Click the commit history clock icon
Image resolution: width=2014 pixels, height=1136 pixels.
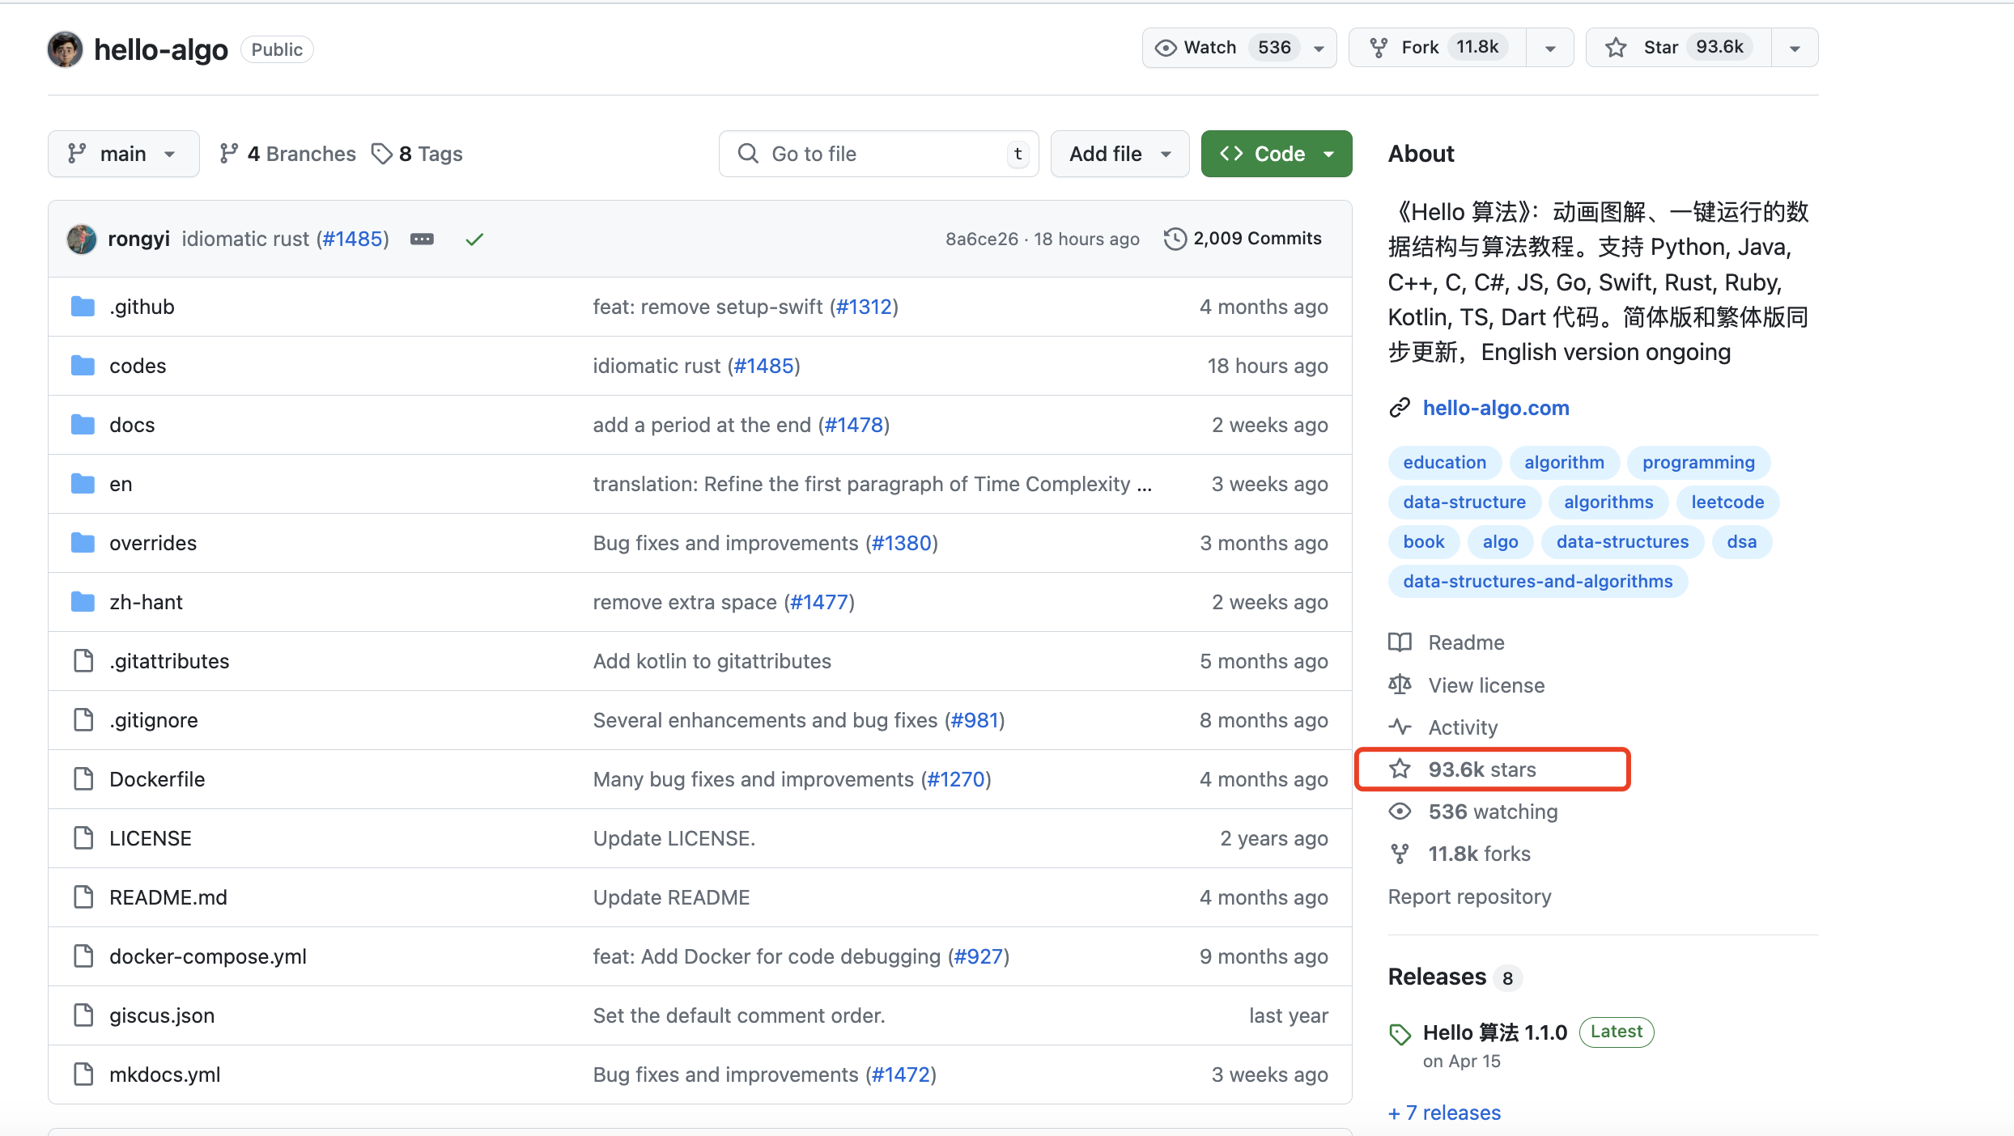pos(1175,239)
